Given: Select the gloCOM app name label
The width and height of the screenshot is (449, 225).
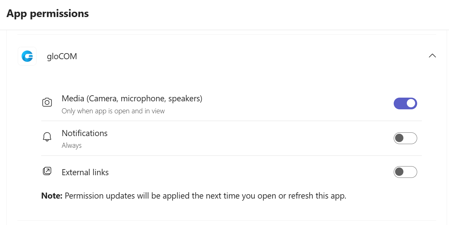Looking at the screenshot, I should pyautogui.click(x=62, y=56).
